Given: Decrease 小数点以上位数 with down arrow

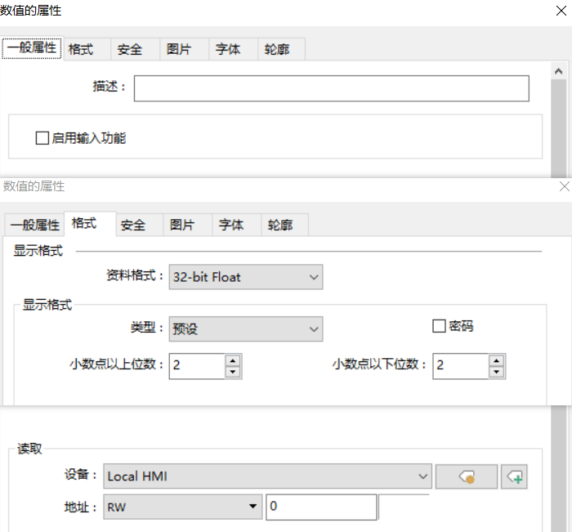Looking at the screenshot, I should [x=233, y=372].
